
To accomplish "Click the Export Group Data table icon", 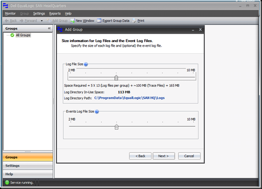I will pyautogui.click(x=99, y=20).
